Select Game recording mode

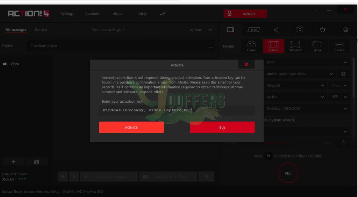click(x=251, y=46)
